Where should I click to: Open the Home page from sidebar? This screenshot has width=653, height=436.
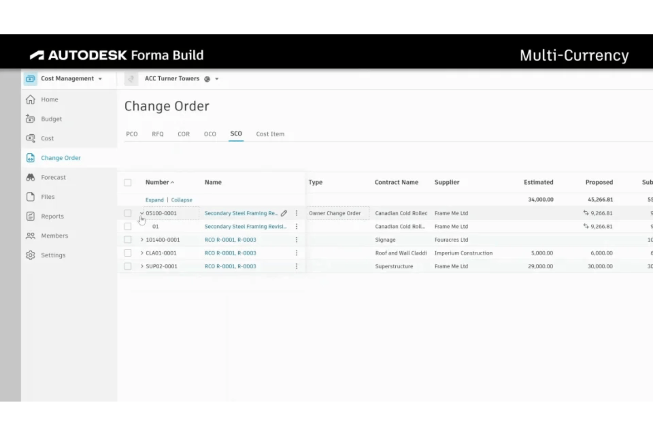coord(49,99)
